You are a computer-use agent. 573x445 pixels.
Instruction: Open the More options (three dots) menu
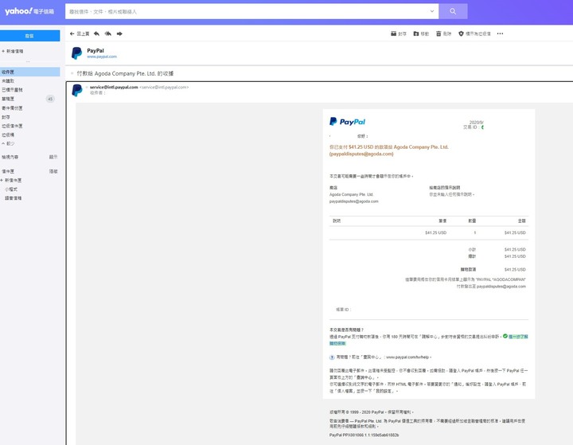pos(500,33)
